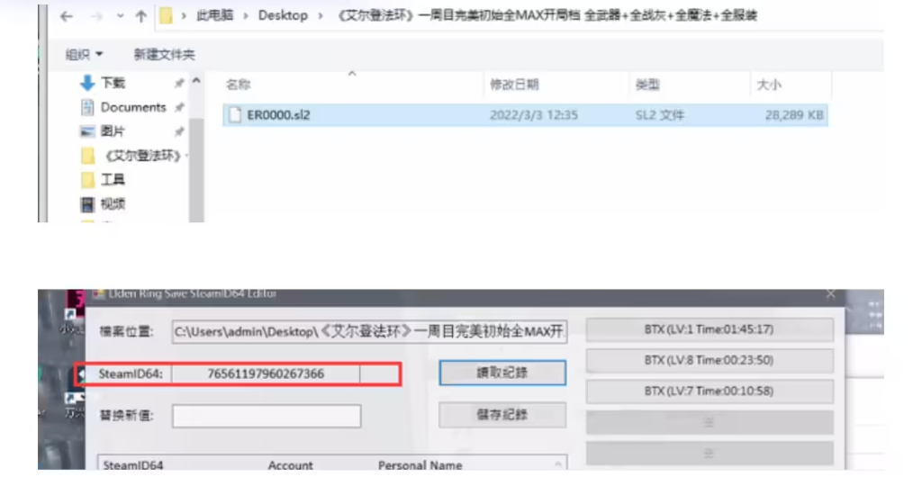Open the 组织 dropdown menu
Image resolution: width=922 pixels, height=477 pixels.
84,55
